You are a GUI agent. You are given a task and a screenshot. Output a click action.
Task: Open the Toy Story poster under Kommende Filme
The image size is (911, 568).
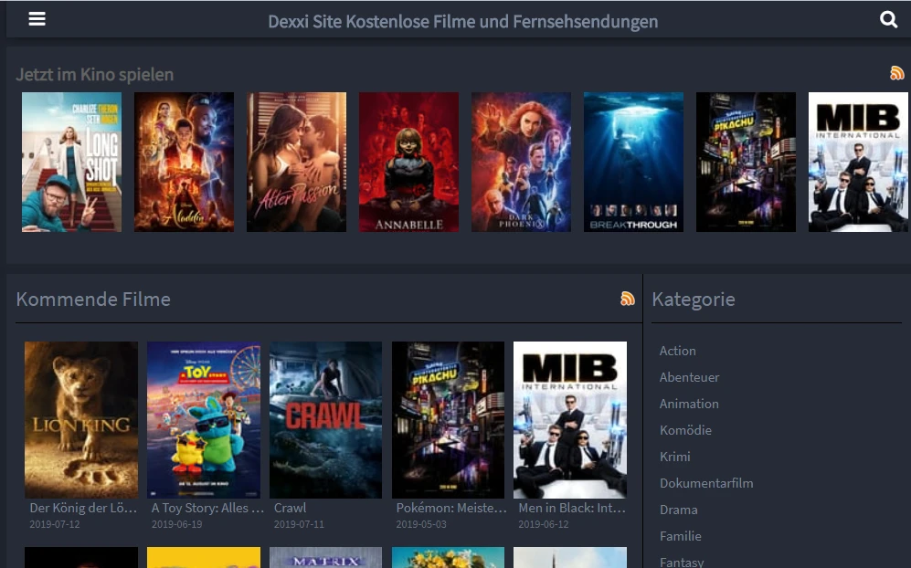pos(203,419)
